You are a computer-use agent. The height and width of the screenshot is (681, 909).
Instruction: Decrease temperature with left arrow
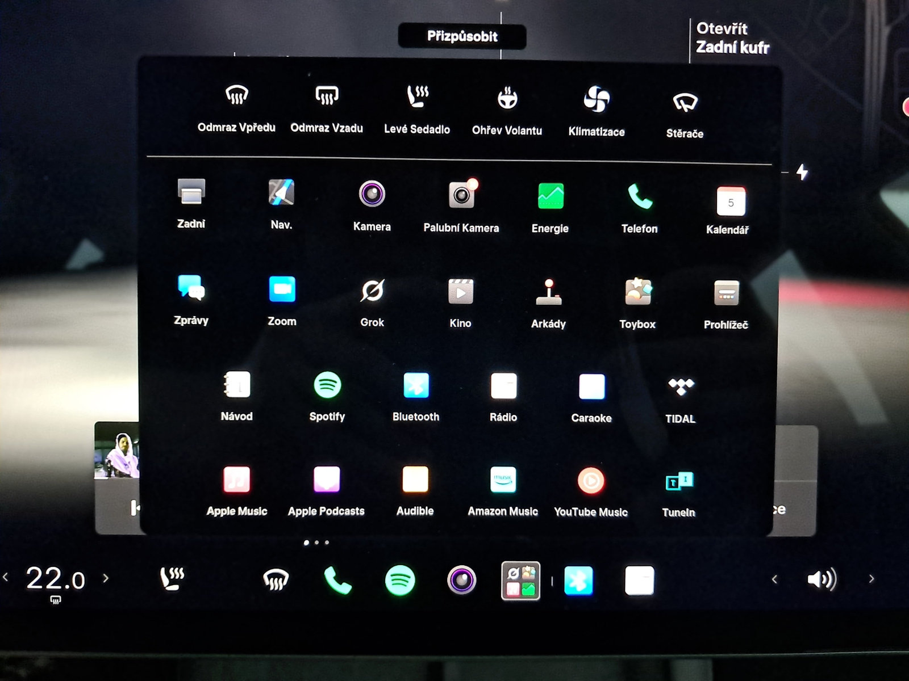tap(6, 577)
